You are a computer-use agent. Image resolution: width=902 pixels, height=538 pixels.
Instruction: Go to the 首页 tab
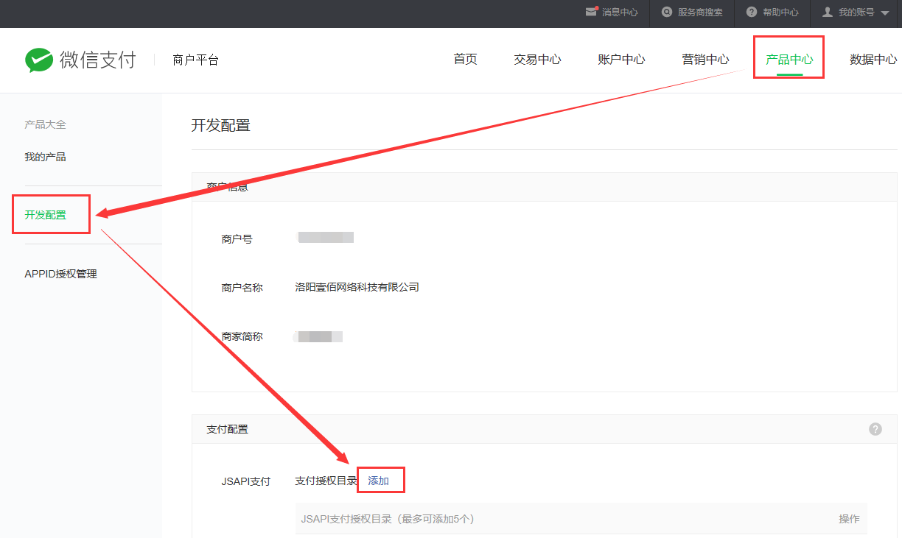coord(465,60)
